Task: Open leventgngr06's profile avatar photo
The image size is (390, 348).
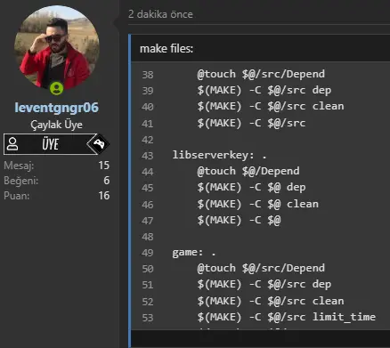Action: [x=57, y=48]
